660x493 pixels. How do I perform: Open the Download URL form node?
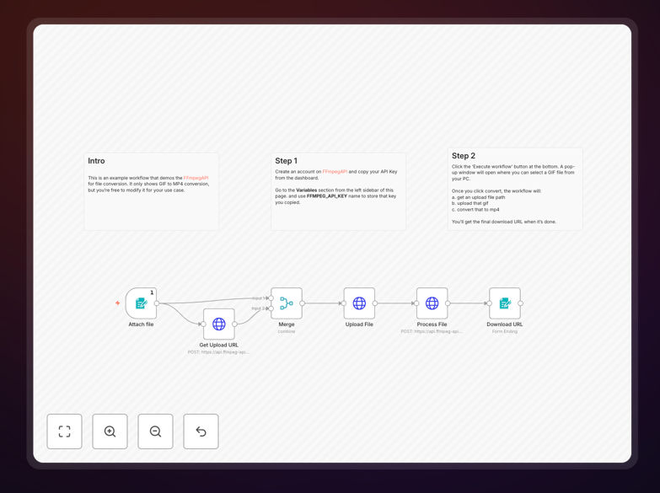point(505,303)
